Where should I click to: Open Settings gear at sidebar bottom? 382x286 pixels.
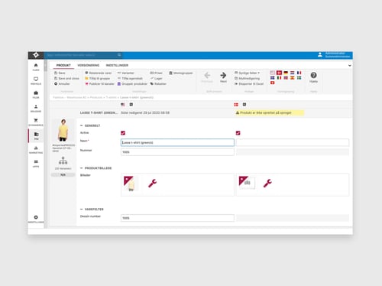[x=36, y=217]
